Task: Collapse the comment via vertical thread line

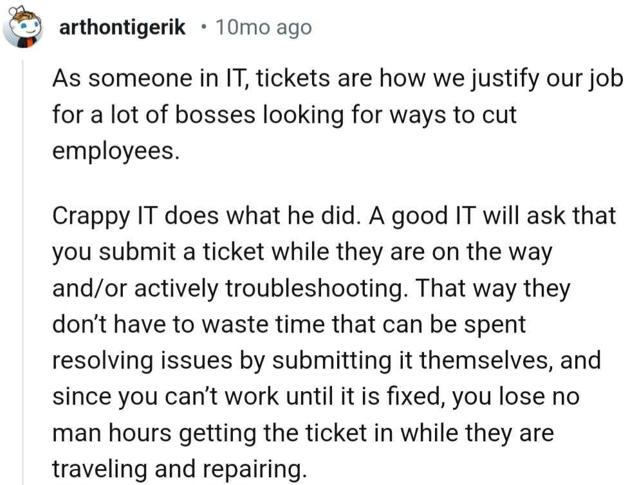Action: point(23,272)
